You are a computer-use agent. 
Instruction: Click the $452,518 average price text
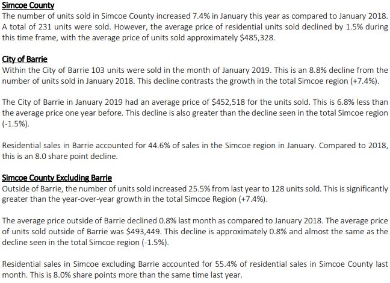[x=228, y=102]
